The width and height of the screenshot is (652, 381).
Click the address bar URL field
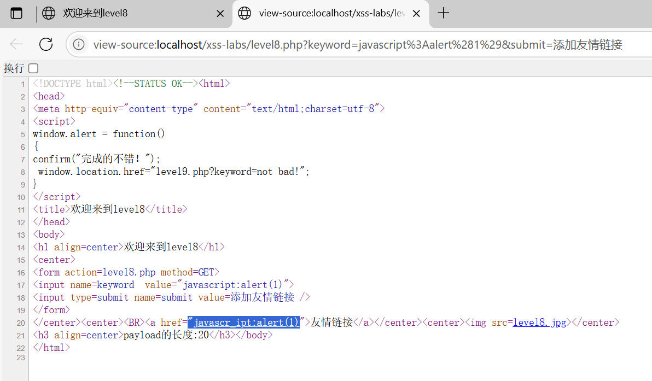click(358, 44)
